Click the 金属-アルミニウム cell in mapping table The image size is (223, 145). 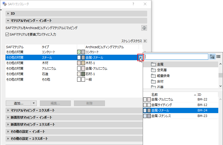(96, 69)
